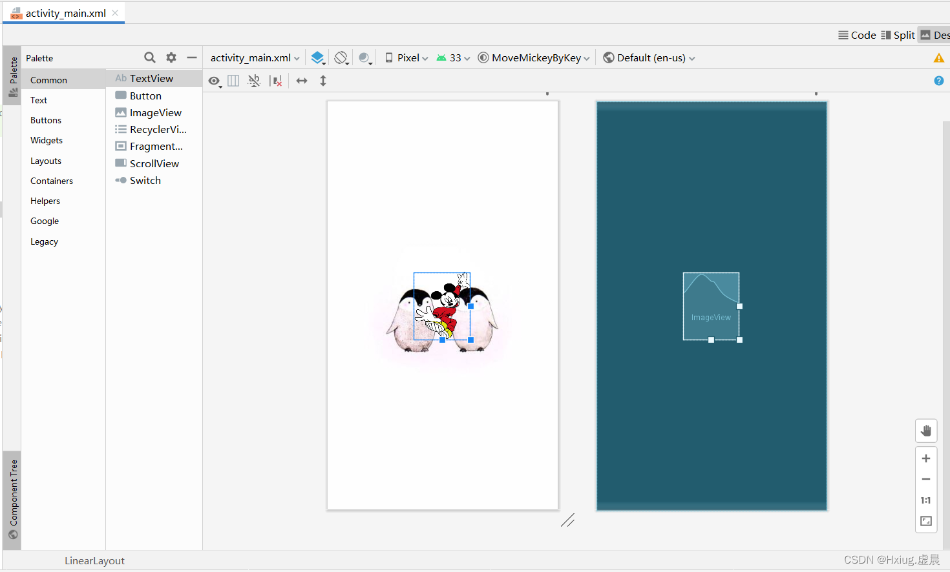Search the Palette with magnifier icon
950x572 pixels.
tap(150, 57)
